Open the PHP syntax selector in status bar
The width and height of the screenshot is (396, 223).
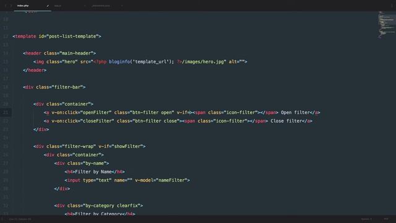pos(386,219)
